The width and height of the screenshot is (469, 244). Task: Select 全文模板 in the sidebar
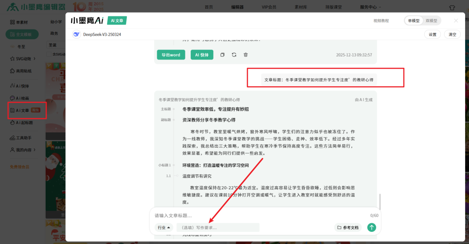22,34
